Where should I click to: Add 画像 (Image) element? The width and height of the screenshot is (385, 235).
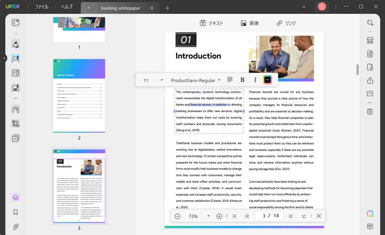point(250,23)
